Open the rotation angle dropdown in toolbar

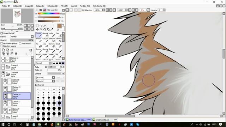126,10
